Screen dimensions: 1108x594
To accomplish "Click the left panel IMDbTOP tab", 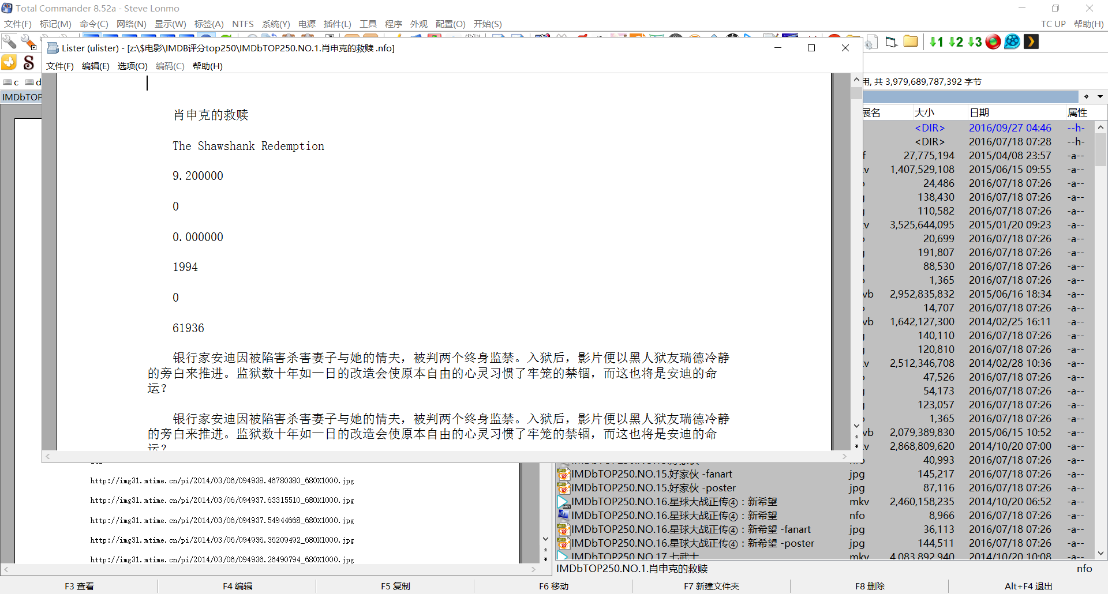I will coord(21,97).
